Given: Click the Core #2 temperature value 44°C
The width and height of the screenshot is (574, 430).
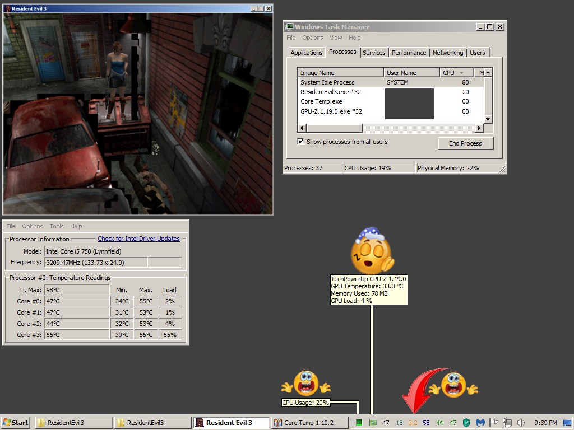Looking at the screenshot, I should pos(77,324).
